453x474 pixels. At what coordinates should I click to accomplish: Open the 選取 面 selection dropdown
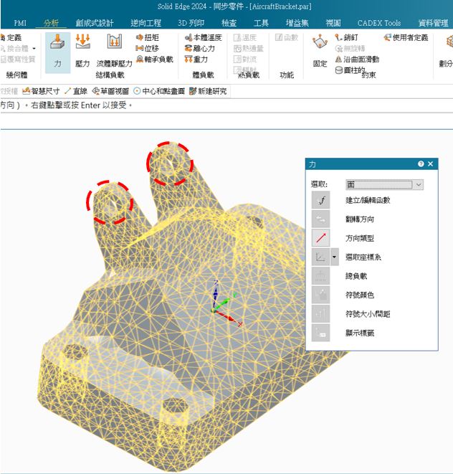384,184
